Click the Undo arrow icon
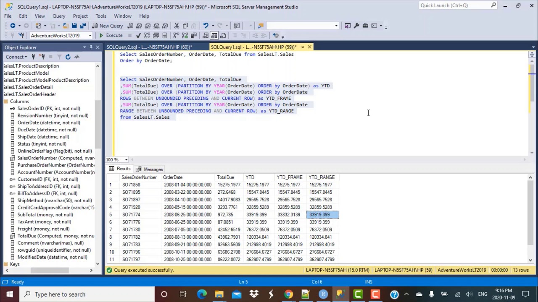Image resolution: width=538 pixels, height=302 pixels. [206, 26]
